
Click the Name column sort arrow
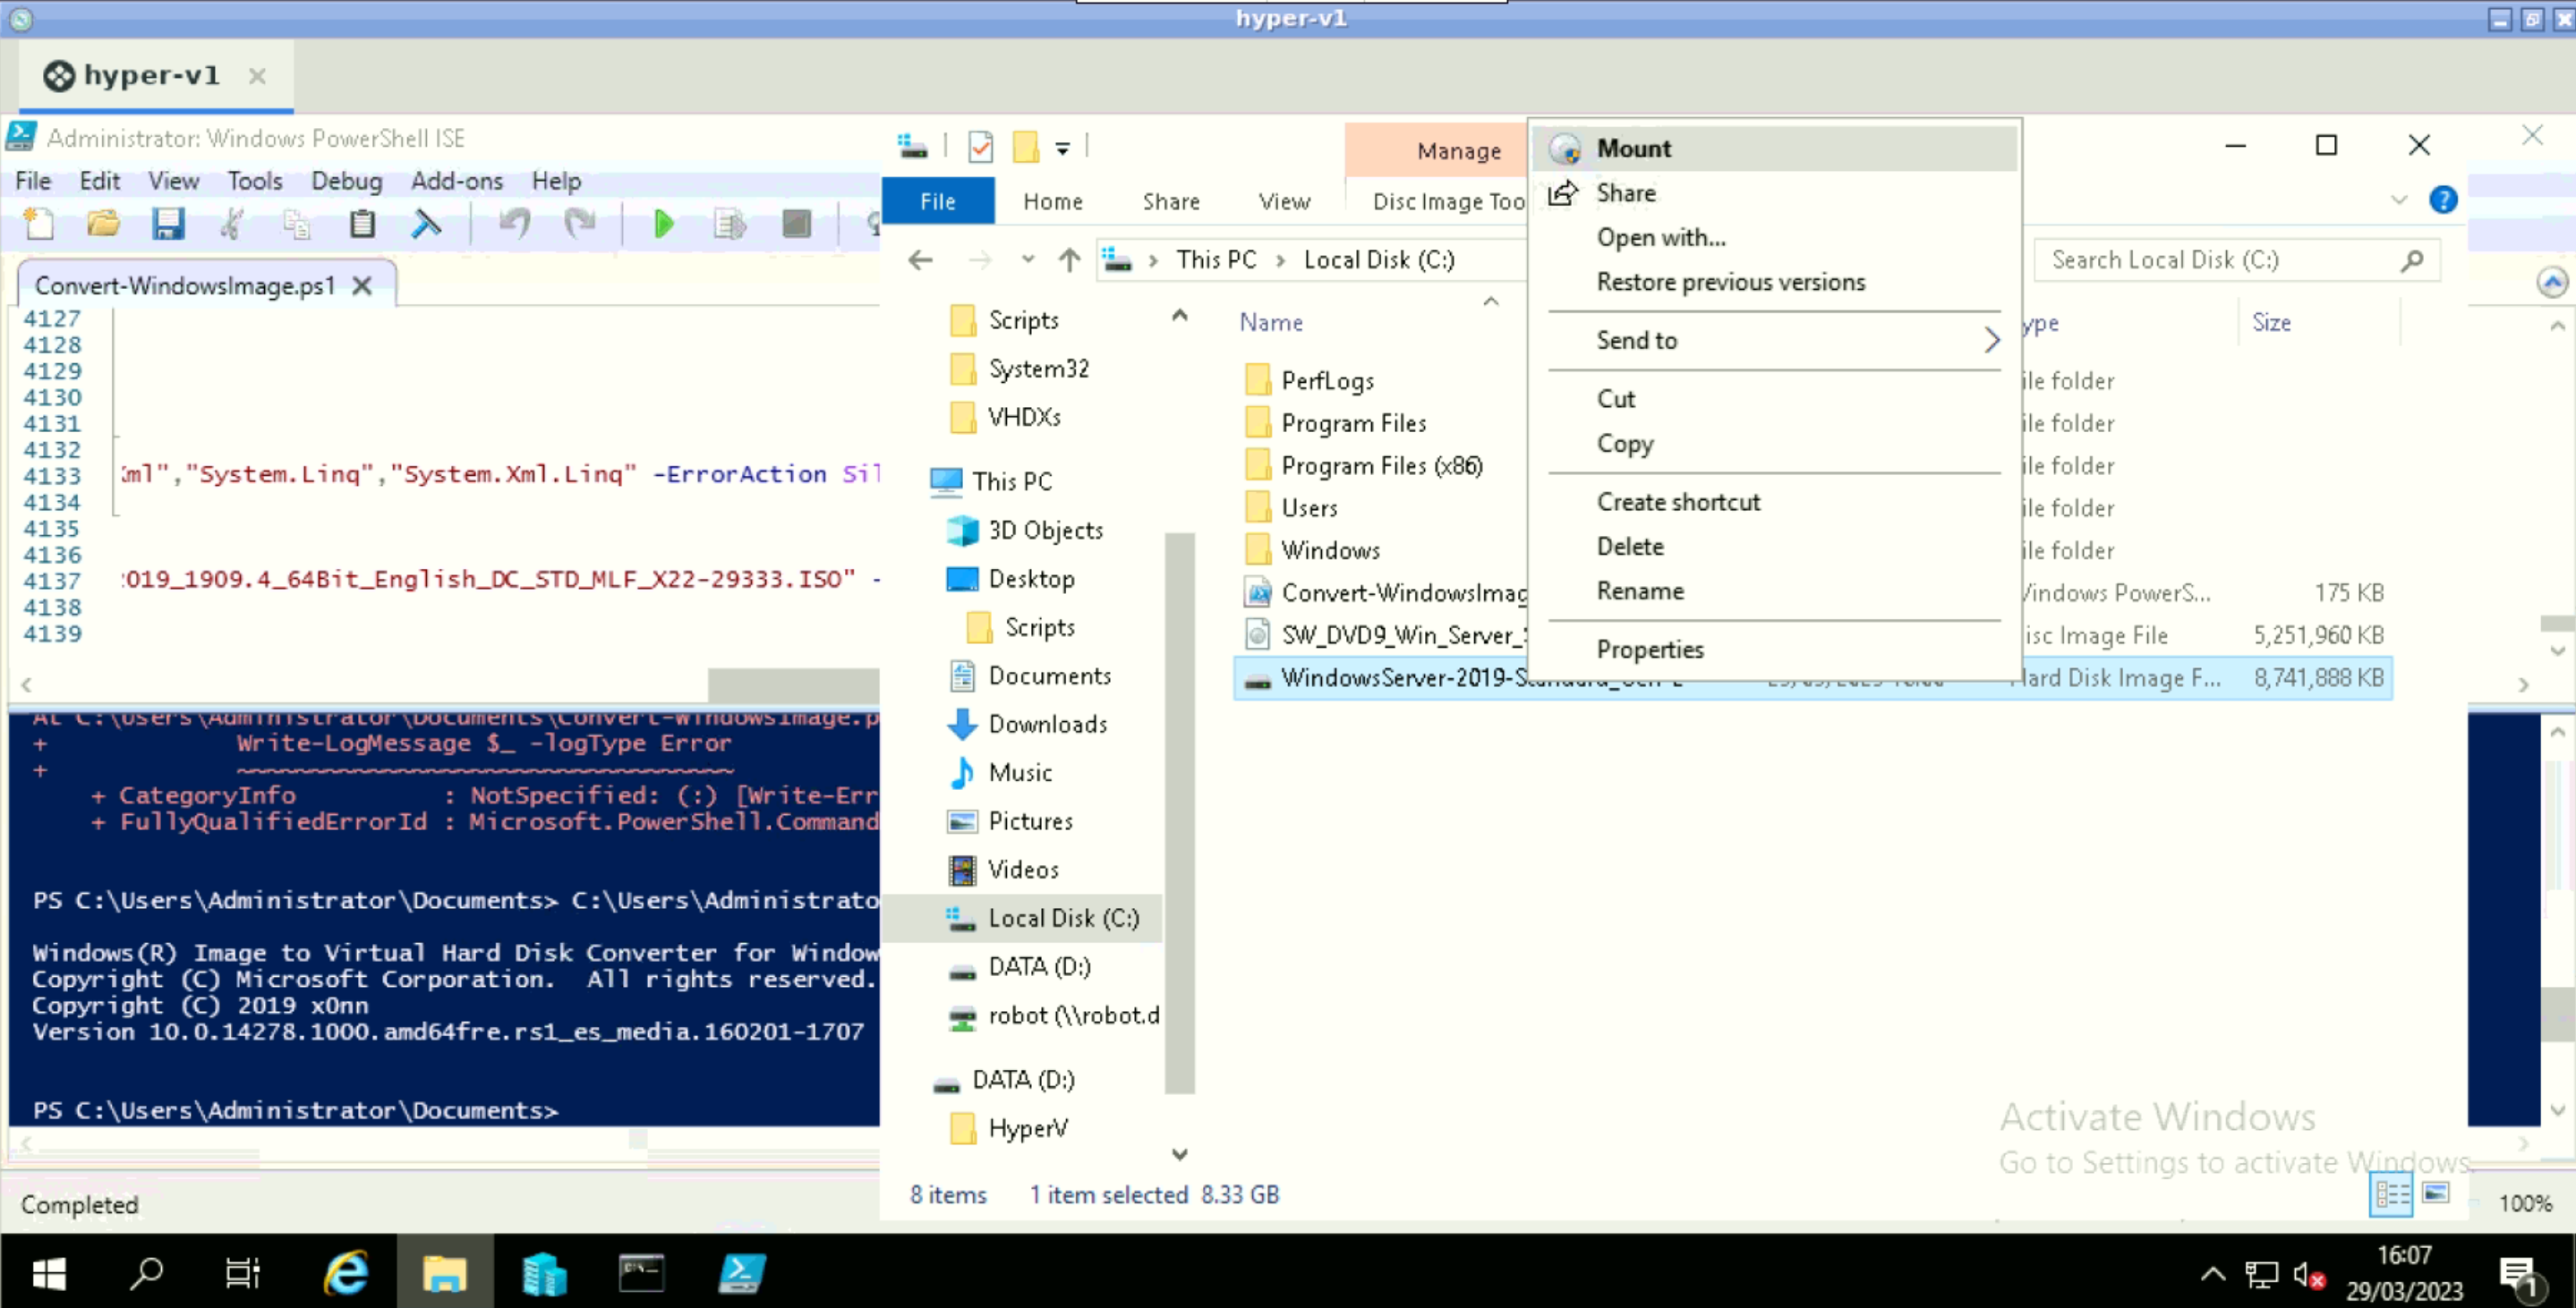[x=1490, y=302]
